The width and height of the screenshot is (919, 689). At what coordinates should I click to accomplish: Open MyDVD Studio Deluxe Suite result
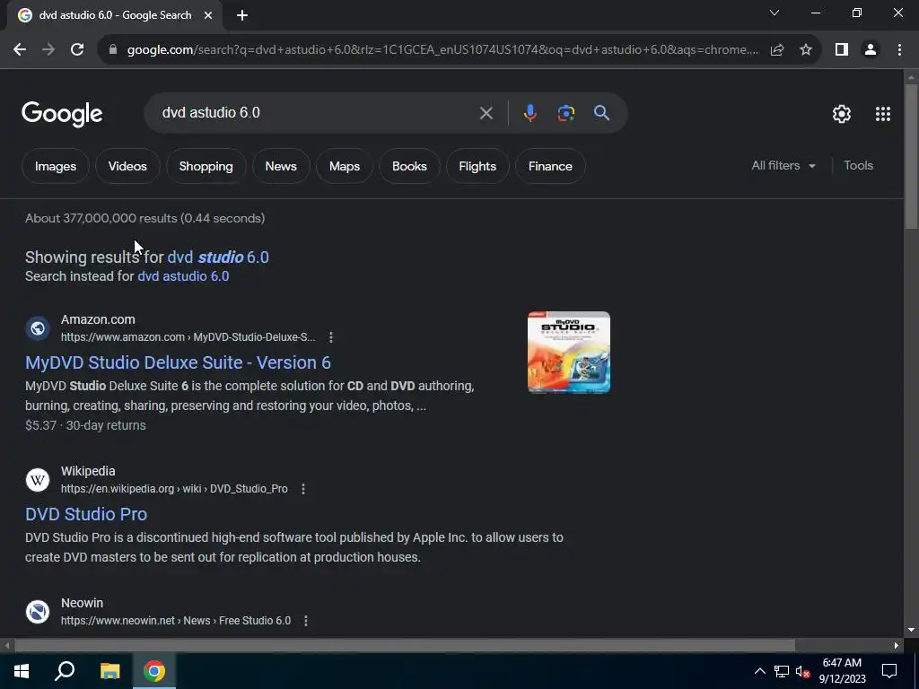pos(179,362)
